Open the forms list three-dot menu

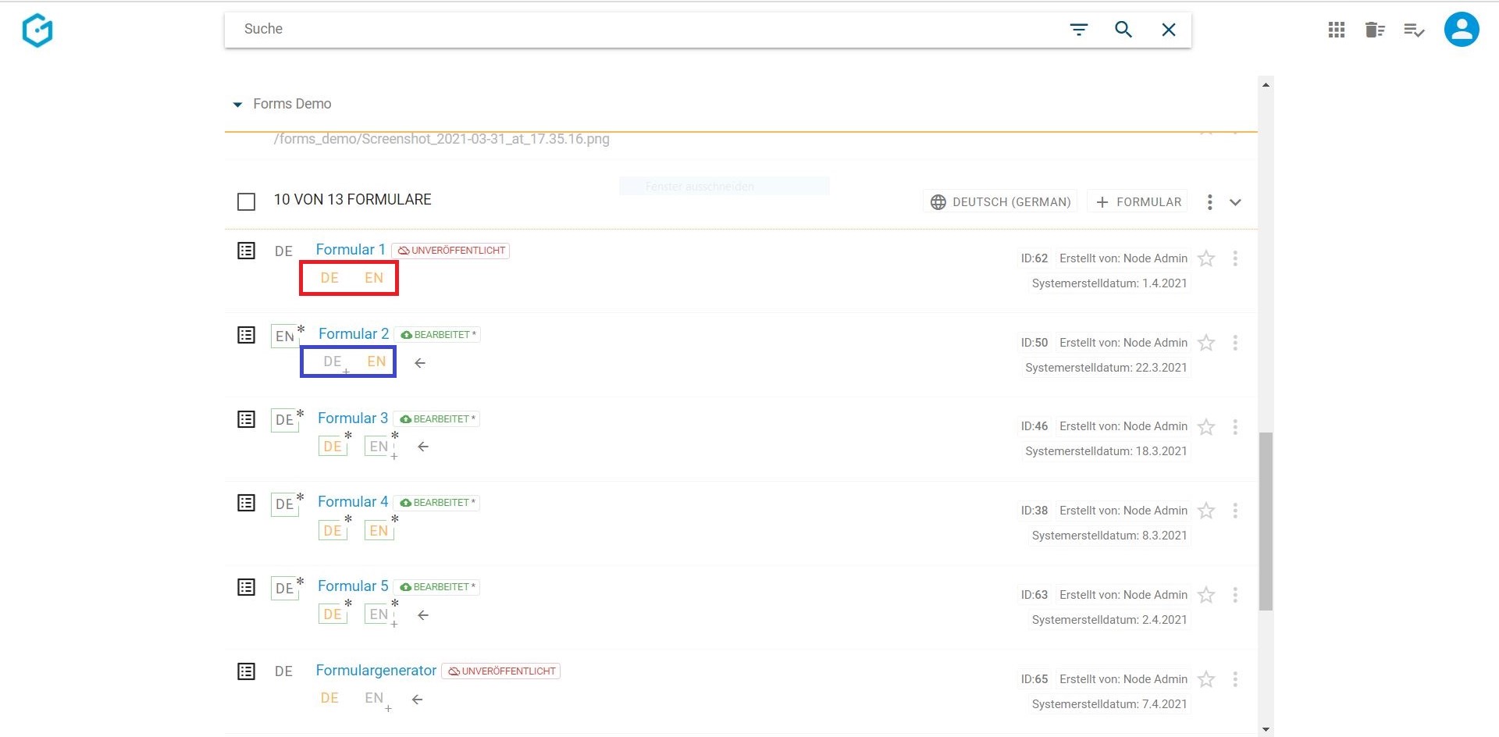coord(1209,202)
